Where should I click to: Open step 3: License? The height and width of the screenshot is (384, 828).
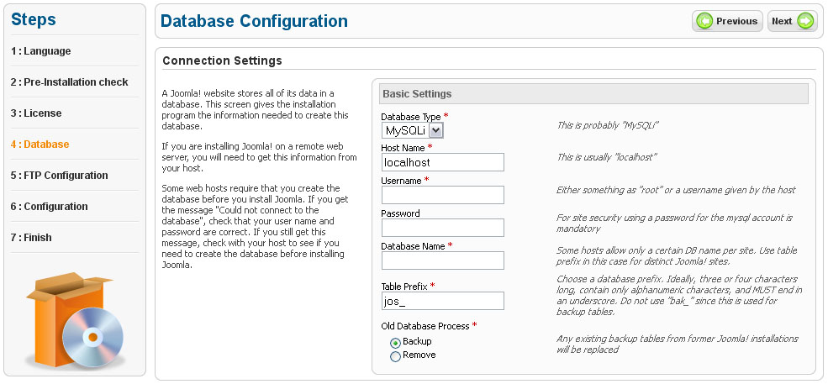click(x=36, y=113)
